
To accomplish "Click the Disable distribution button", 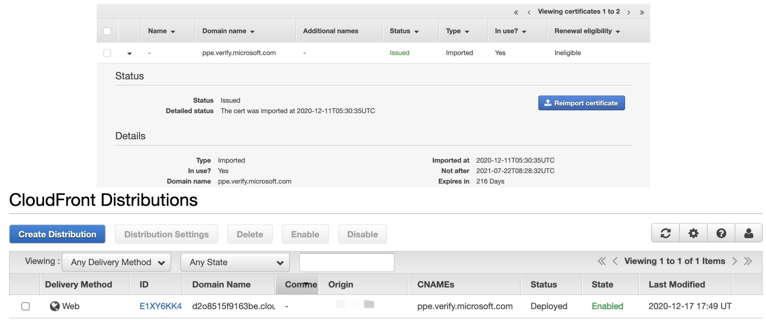I will 362,234.
